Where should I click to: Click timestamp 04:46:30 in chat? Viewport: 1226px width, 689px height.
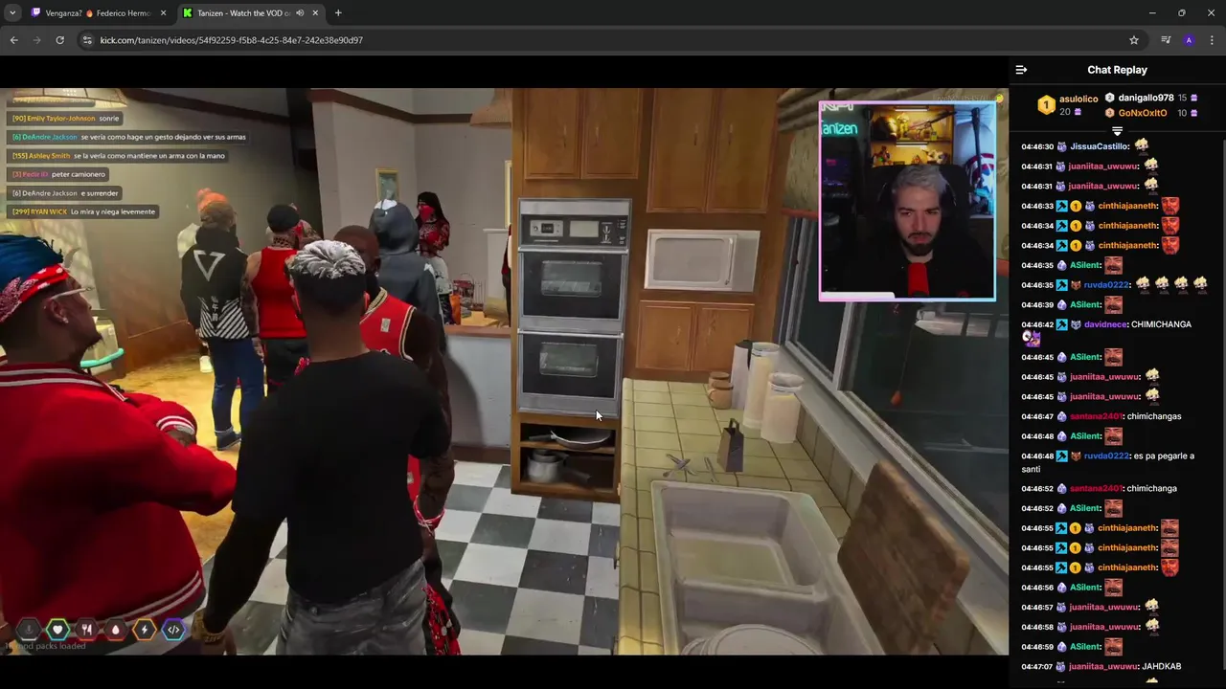point(1037,146)
